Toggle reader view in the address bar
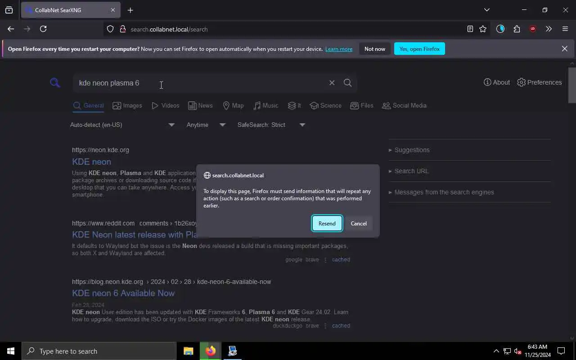 [470, 29]
